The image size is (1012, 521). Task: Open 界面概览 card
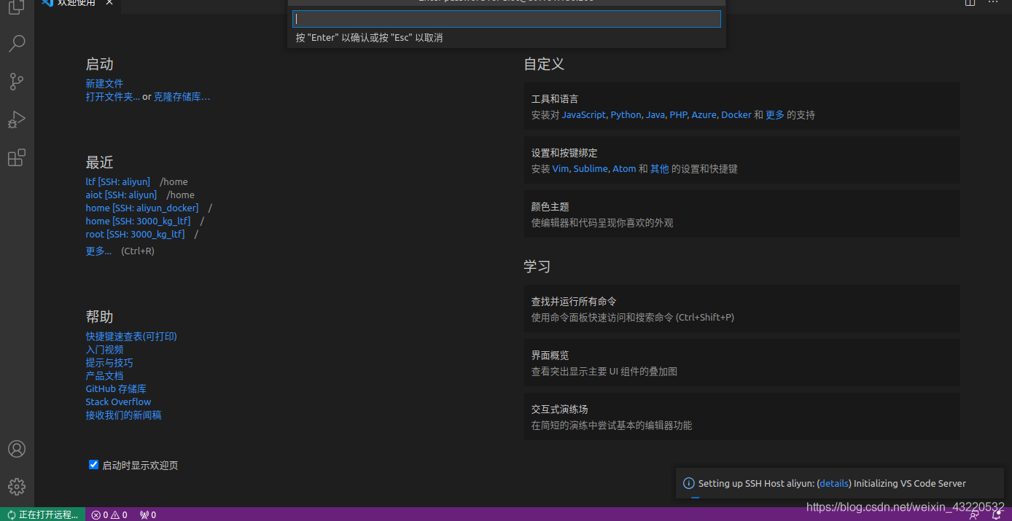click(742, 363)
